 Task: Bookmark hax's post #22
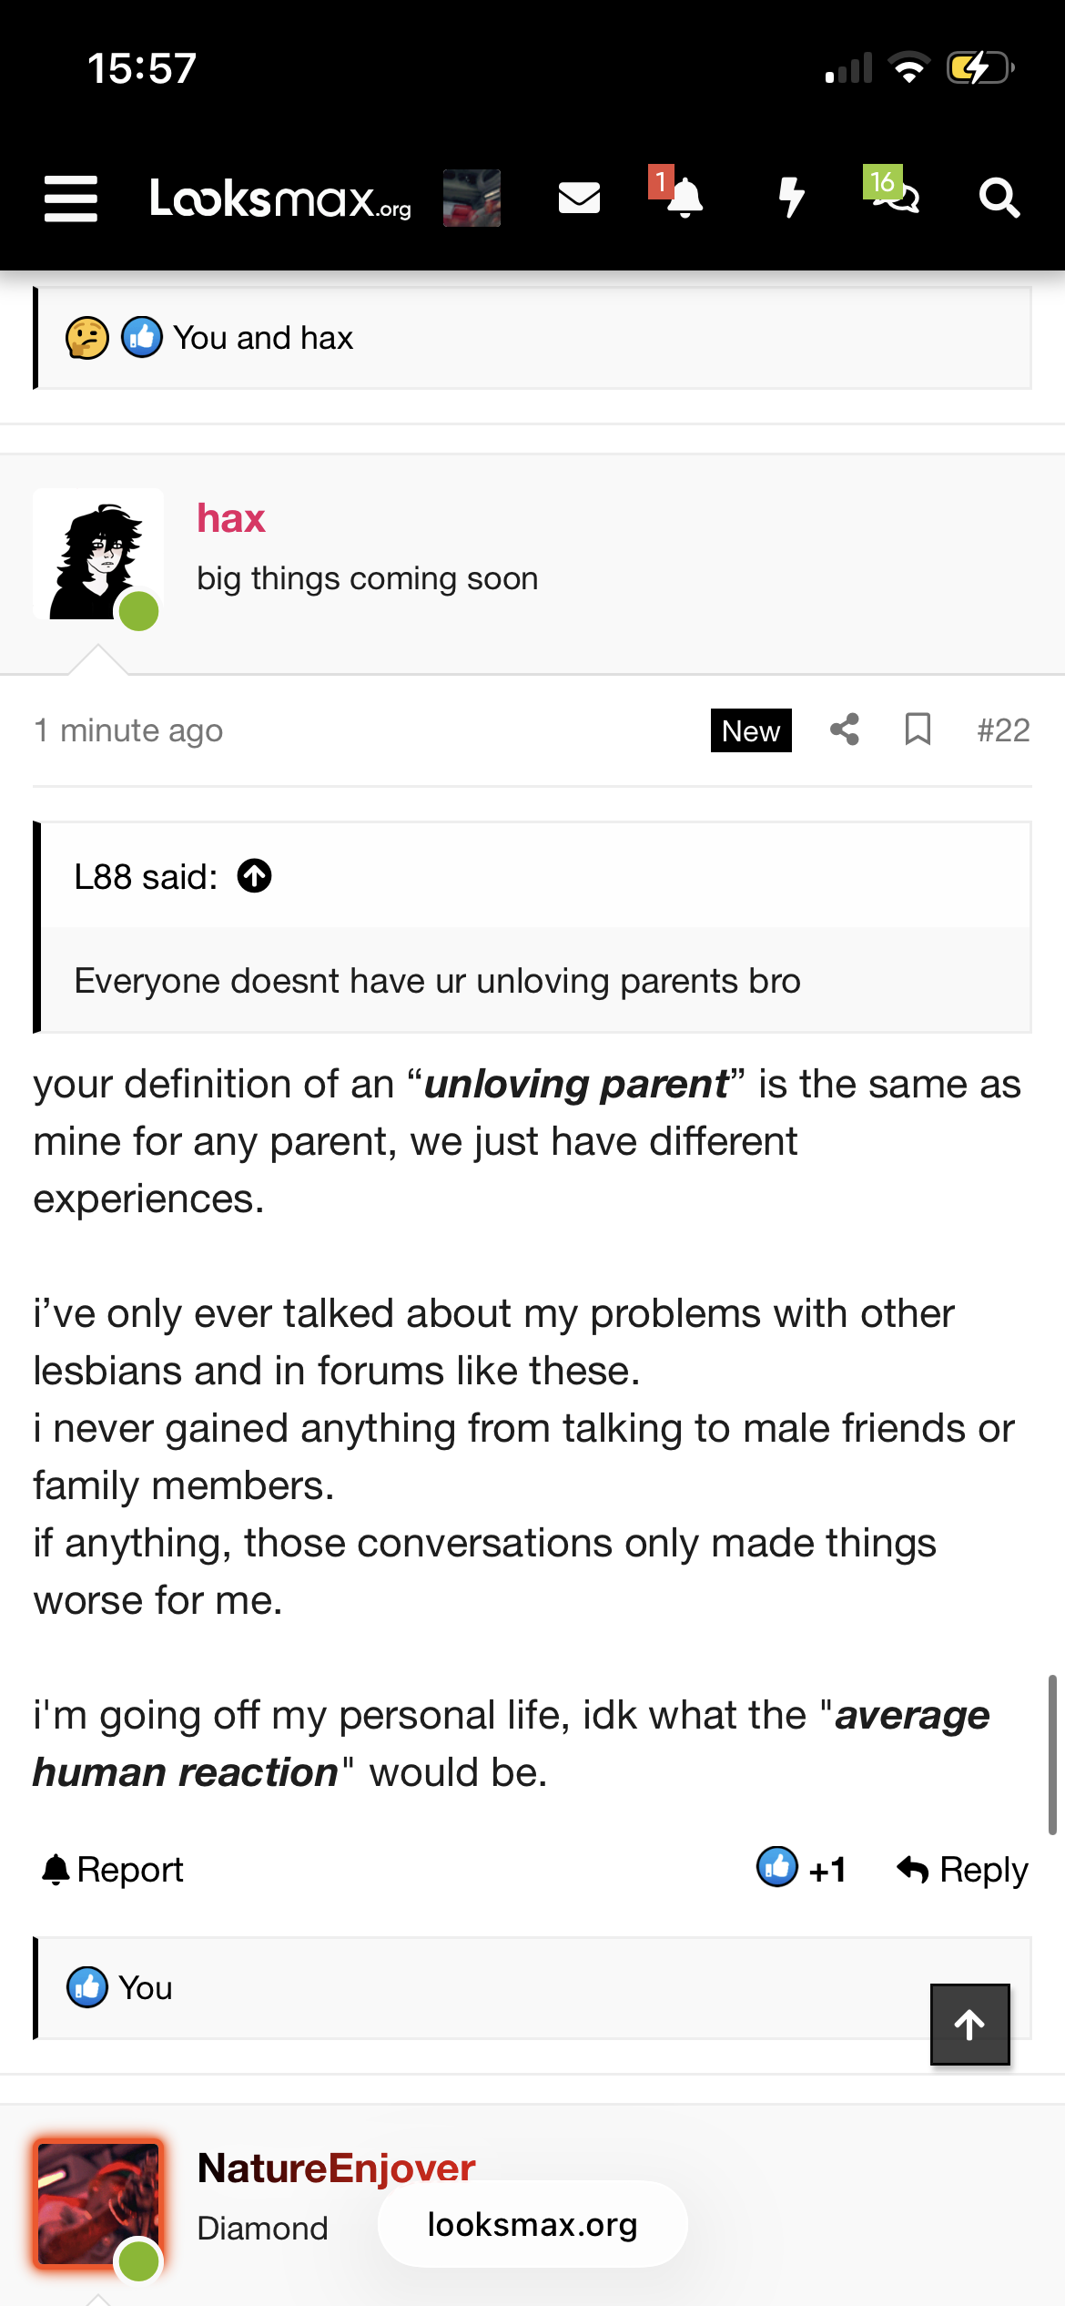[x=918, y=730]
